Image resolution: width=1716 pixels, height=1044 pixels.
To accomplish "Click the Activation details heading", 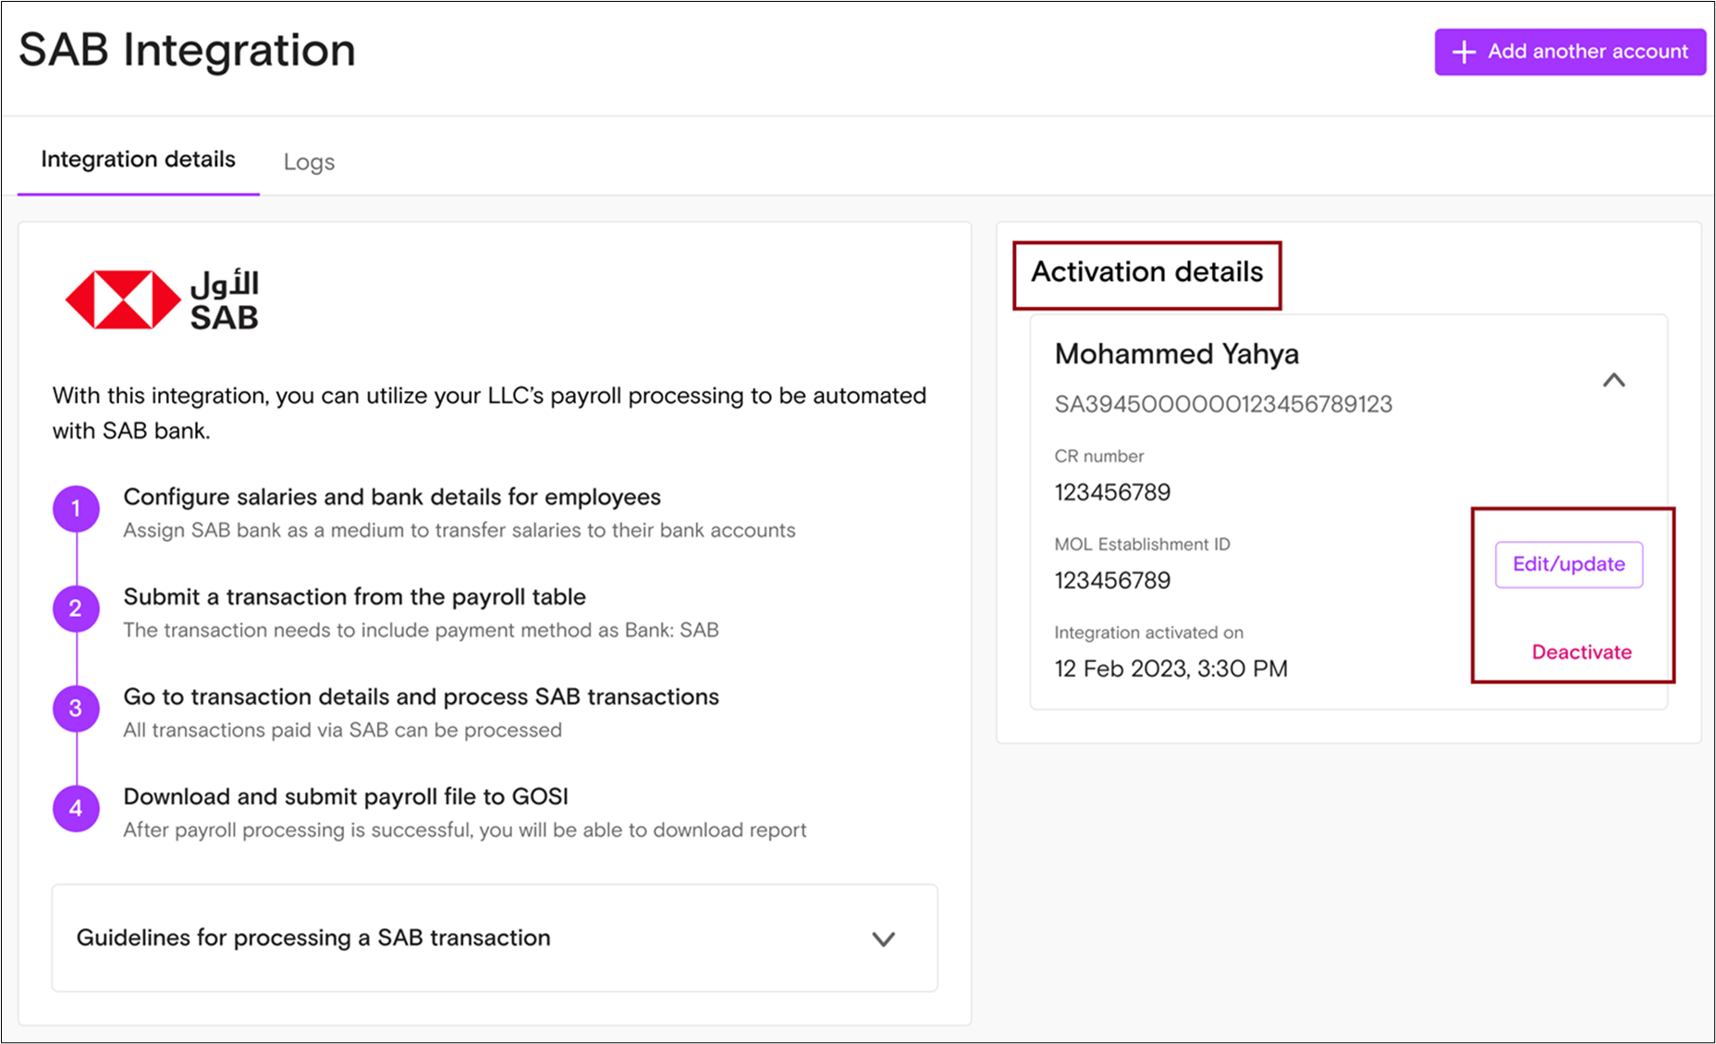I will tap(1146, 272).
